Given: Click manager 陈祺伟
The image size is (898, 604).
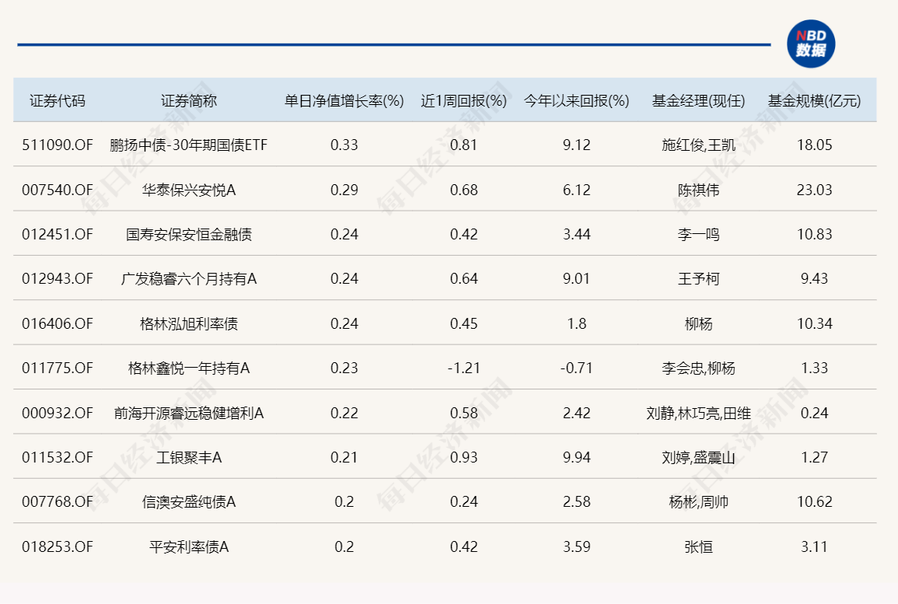Looking at the screenshot, I should (x=699, y=190).
